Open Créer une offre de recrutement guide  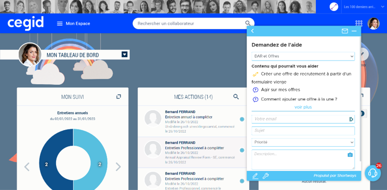point(301,78)
